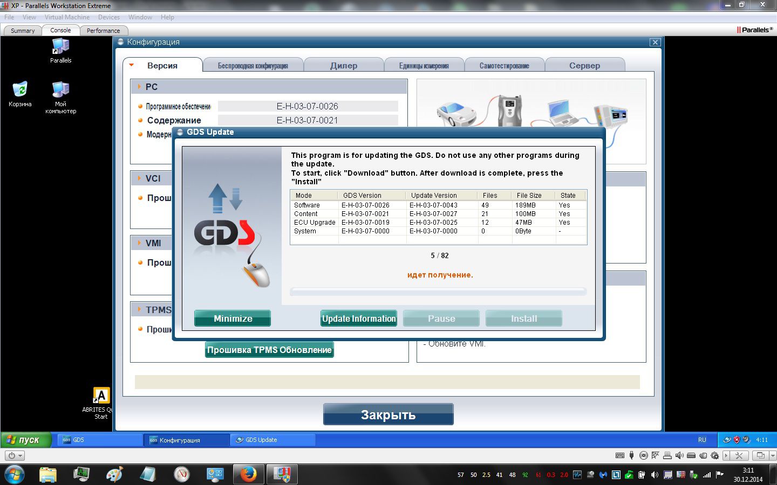Select the Версия tab
The height and width of the screenshot is (485, 777).
click(162, 65)
